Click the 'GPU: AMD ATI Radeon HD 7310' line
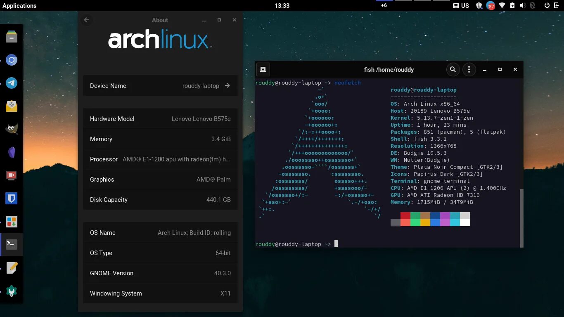Screen dimensions: 564x317 [x=435, y=195]
